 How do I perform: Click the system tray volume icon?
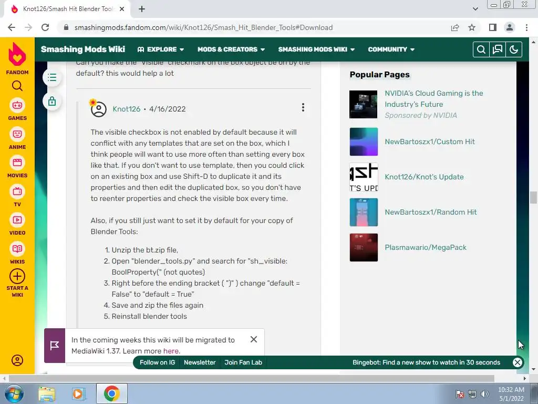pos(484,394)
